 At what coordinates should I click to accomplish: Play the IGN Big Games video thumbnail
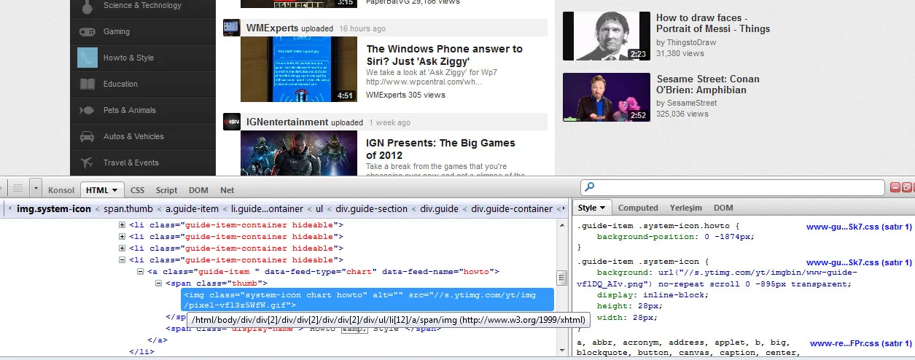[x=299, y=154]
